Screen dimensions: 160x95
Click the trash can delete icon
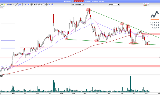pos(22,5)
